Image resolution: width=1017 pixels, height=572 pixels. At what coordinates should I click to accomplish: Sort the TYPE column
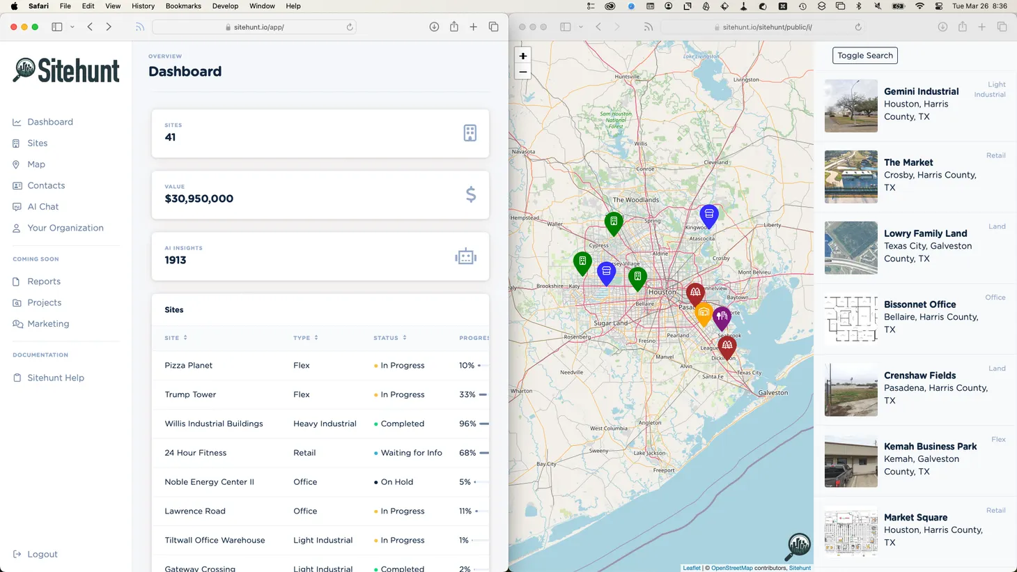316,338
